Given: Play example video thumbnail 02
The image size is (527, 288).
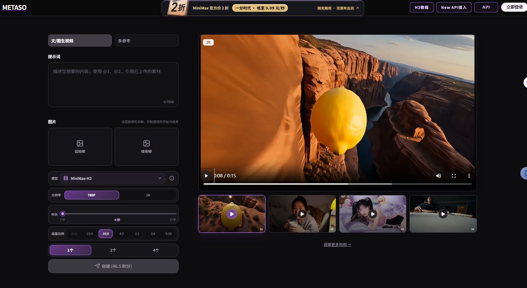Looking at the screenshot, I should [x=302, y=214].
